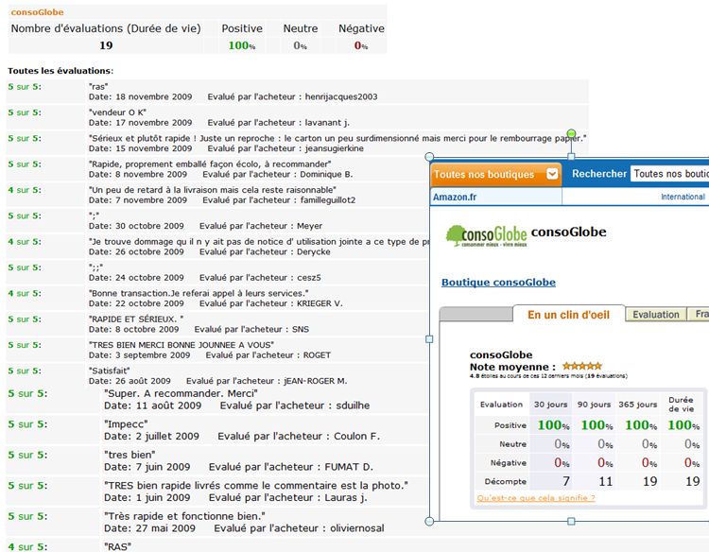The height and width of the screenshot is (552, 709).
Task: Click the 30 jours column header
Action: pyautogui.click(x=550, y=405)
